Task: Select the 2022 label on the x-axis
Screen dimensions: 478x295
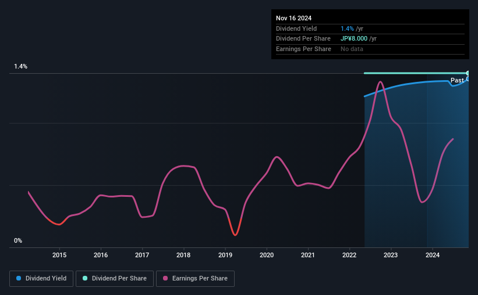Action: [x=349, y=255]
